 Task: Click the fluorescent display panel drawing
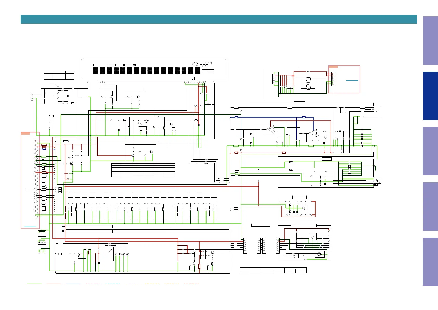pos(153,69)
